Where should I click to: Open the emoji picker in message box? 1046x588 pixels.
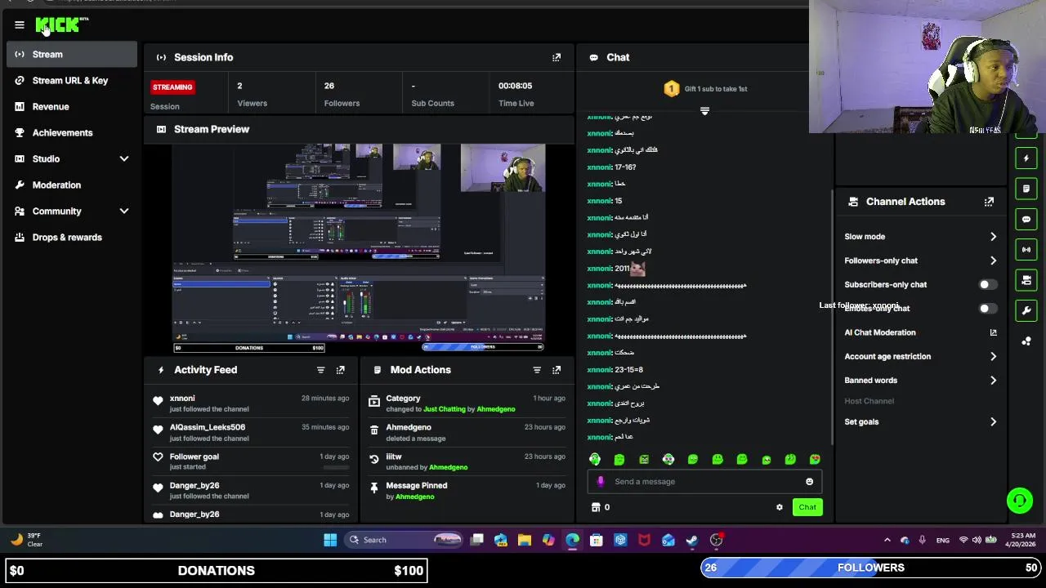(809, 482)
